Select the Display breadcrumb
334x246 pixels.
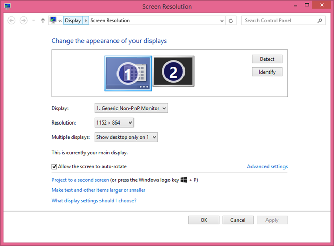(x=73, y=21)
